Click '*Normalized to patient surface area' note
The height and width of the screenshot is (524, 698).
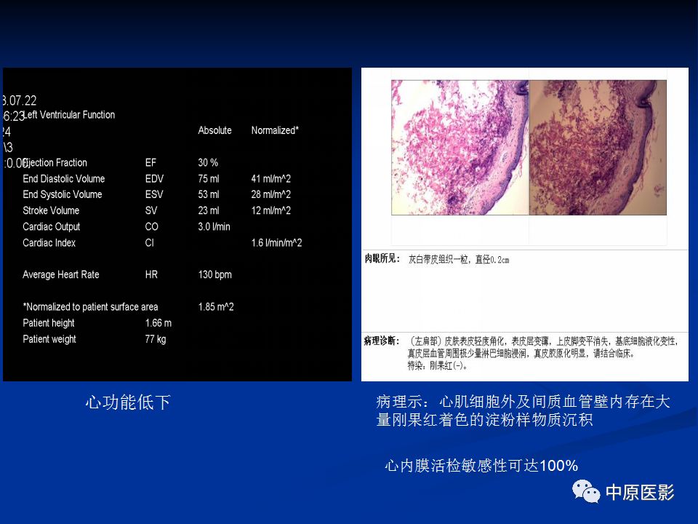90,307
